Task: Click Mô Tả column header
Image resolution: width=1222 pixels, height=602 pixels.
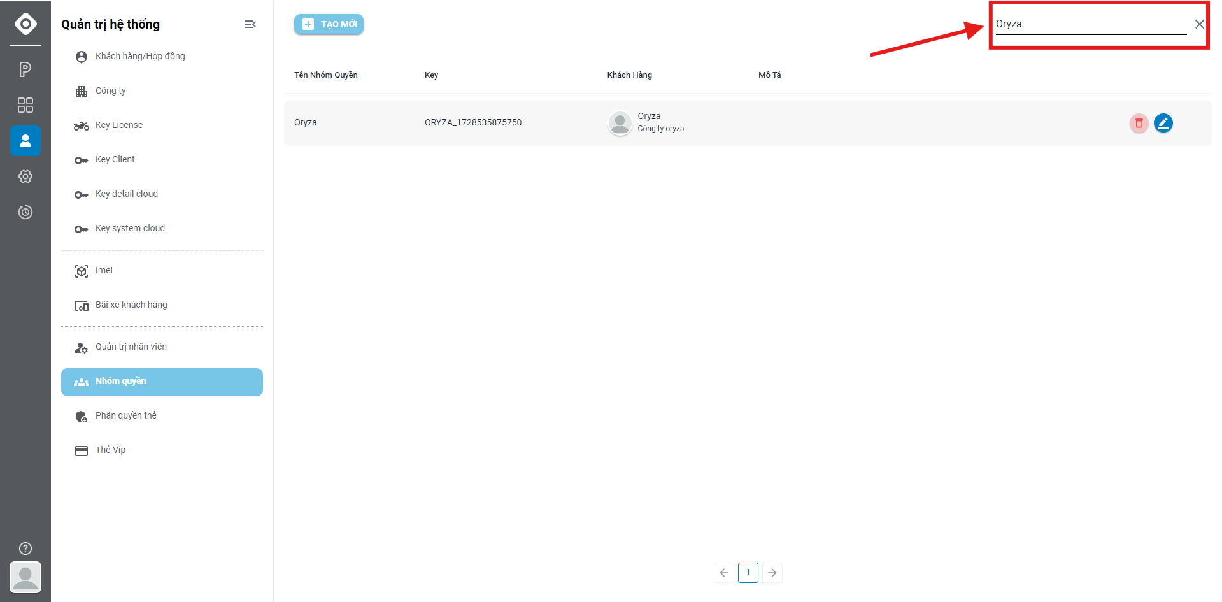Action: click(769, 75)
